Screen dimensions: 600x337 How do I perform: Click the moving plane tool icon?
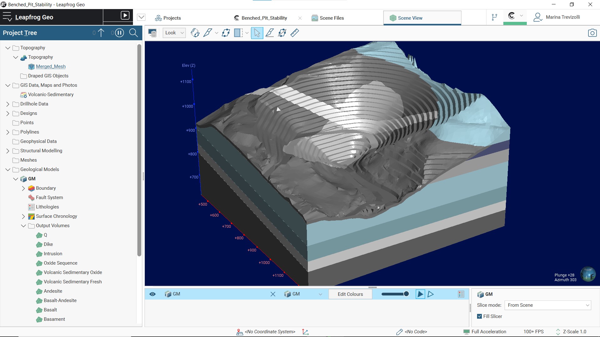(226, 33)
